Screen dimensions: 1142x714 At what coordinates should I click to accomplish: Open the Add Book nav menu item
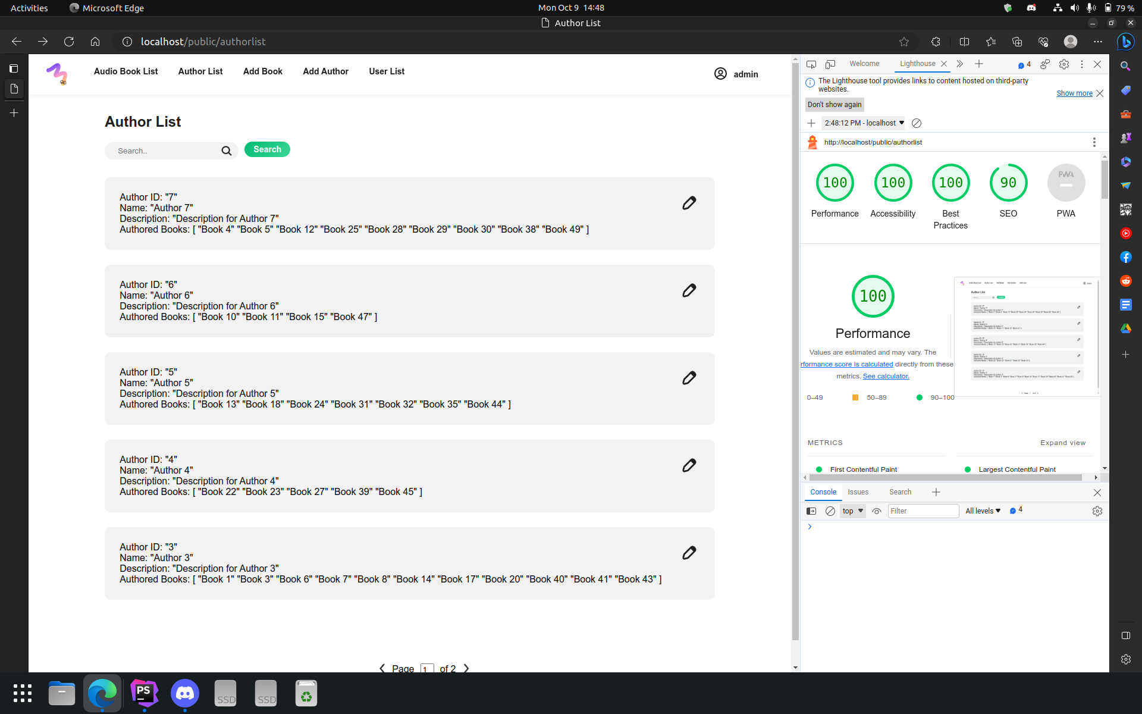pyautogui.click(x=262, y=71)
